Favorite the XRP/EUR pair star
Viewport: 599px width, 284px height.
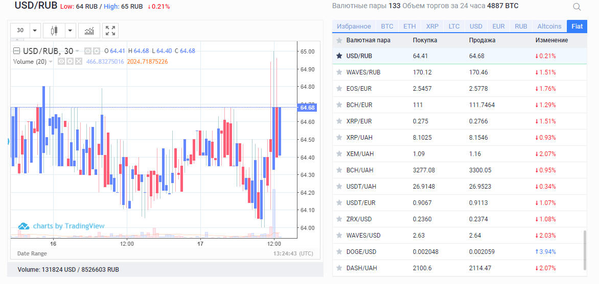pyautogui.click(x=339, y=121)
